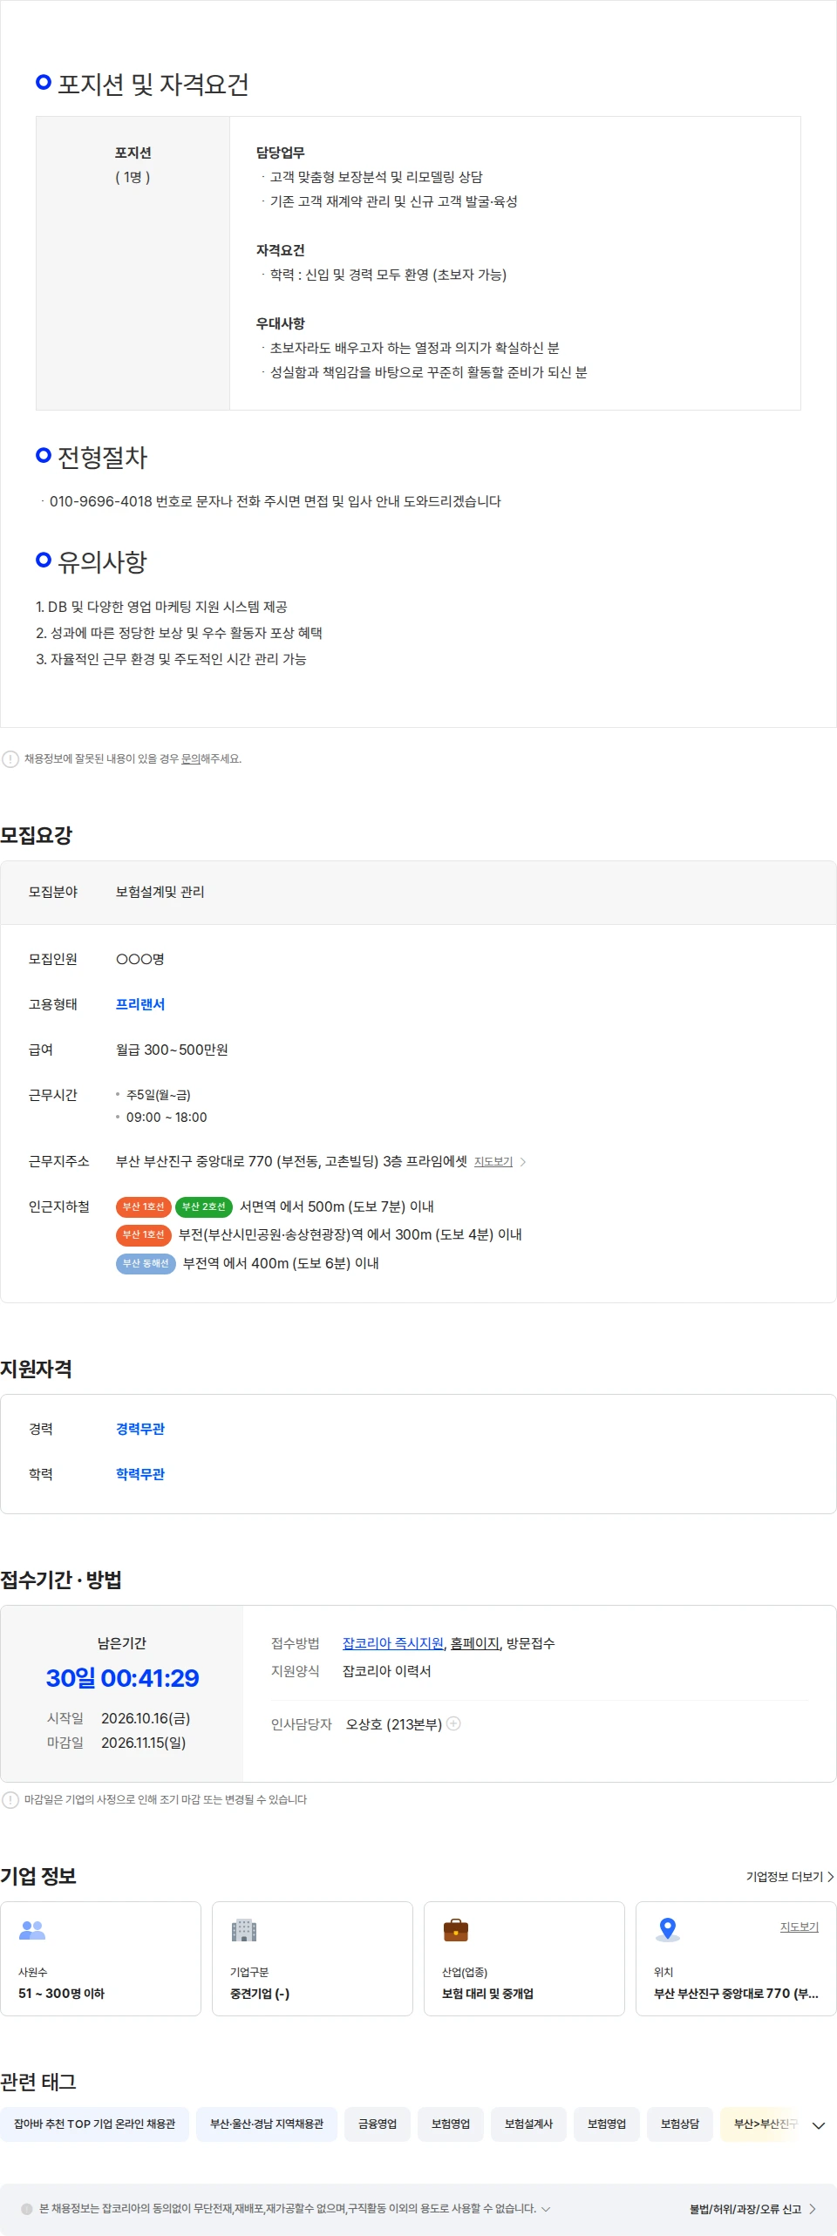The width and height of the screenshot is (837, 2236).
Task: Click the info icon beside 마감일은 기업의 사정
Action: [x=10, y=1800]
